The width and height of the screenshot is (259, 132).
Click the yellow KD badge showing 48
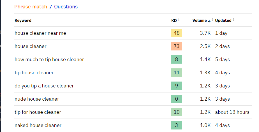(x=177, y=33)
